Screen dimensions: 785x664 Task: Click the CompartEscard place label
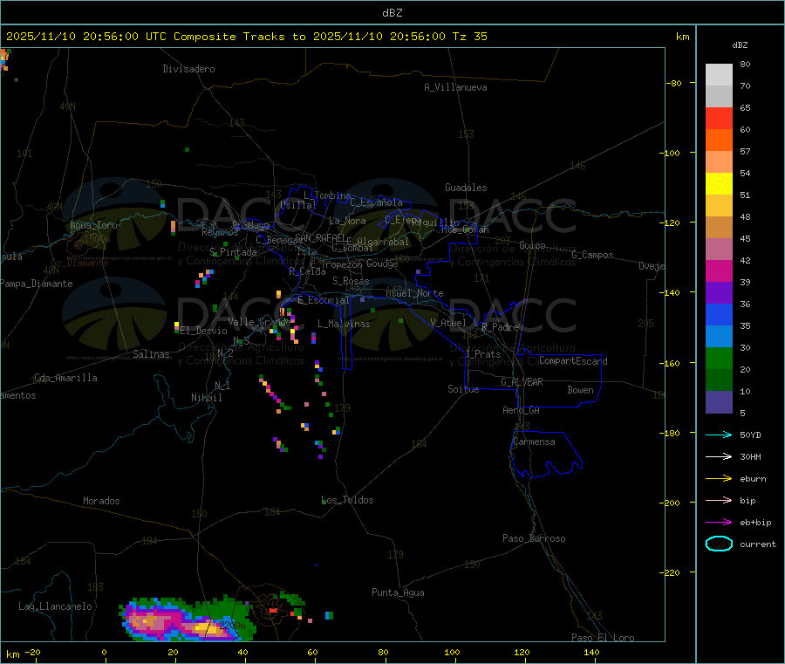[573, 361]
